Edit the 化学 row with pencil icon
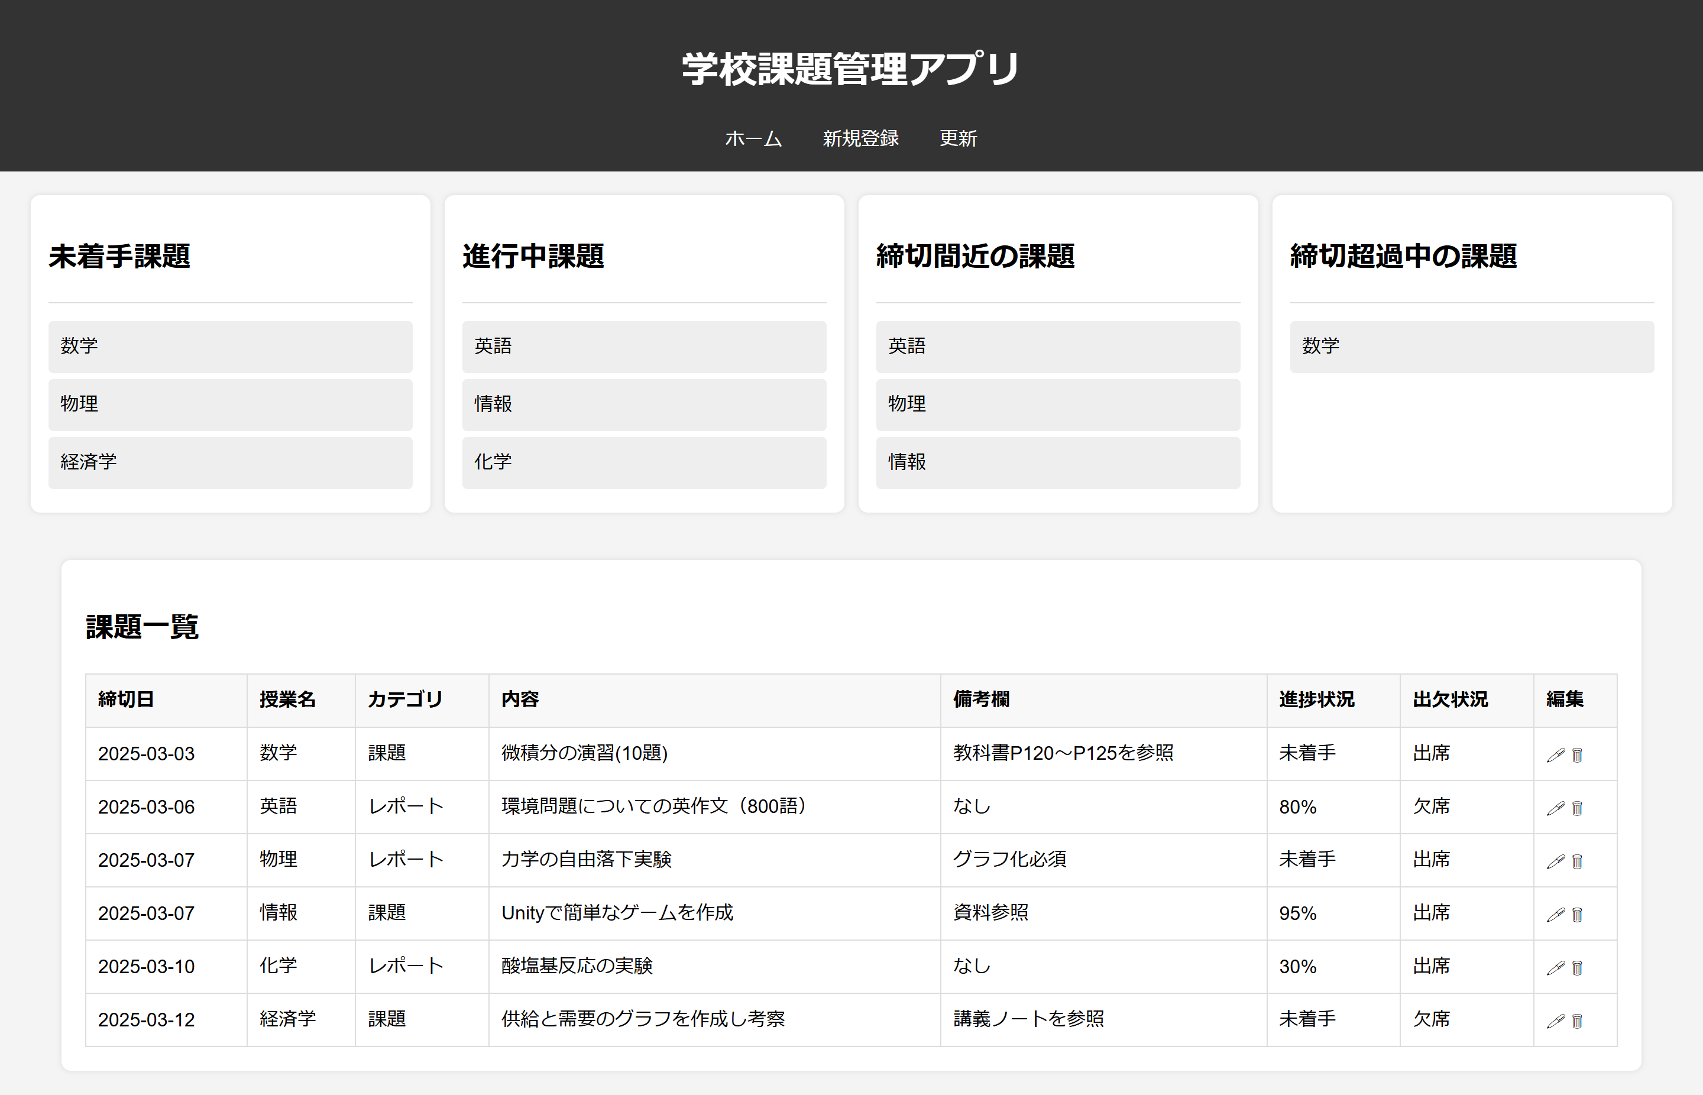 [x=1555, y=968]
